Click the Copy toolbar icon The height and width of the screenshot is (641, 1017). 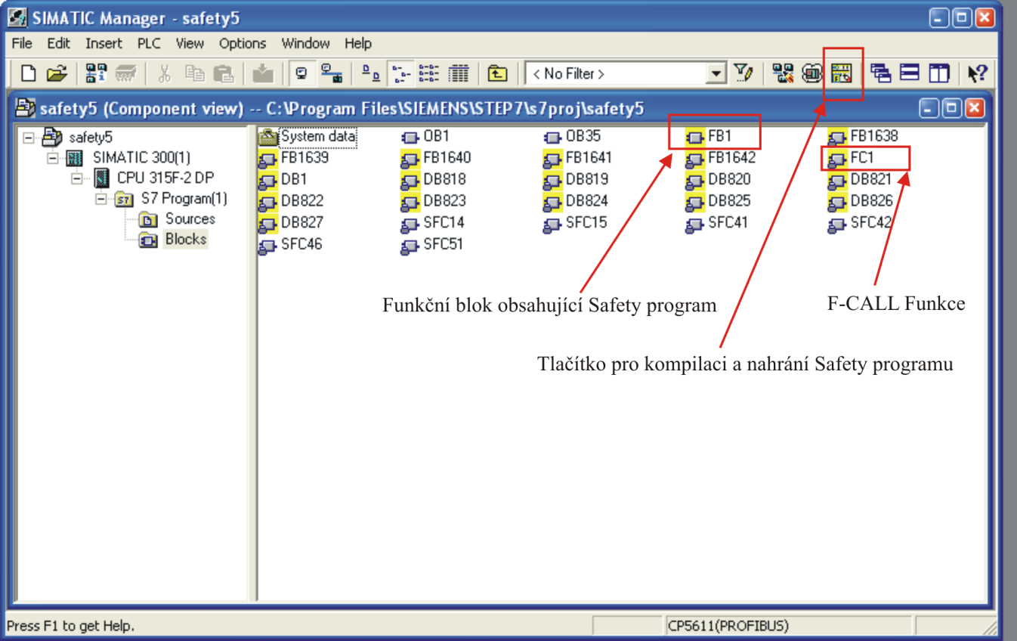pyautogui.click(x=195, y=73)
